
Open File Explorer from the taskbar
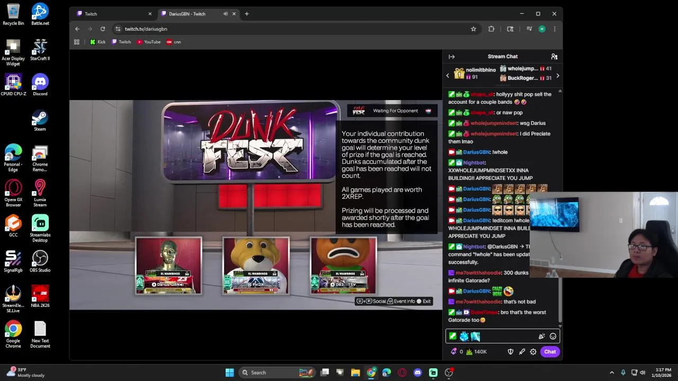tap(355, 373)
